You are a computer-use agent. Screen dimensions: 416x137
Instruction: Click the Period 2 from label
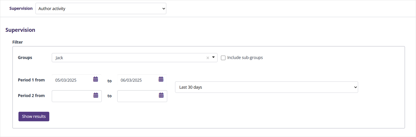pyautogui.click(x=31, y=95)
